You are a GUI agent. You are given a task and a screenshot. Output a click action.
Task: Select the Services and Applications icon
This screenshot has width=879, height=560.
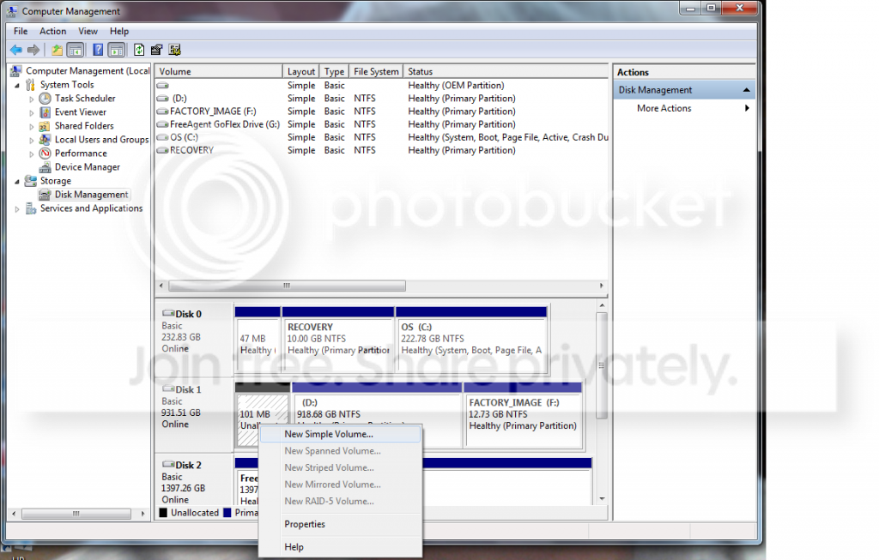pyautogui.click(x=31, y=208)
